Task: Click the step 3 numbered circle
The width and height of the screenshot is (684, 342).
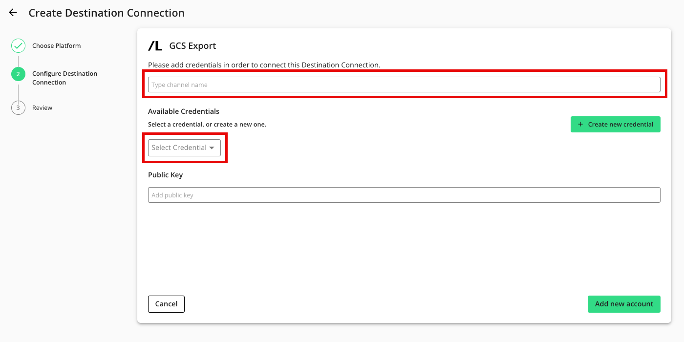Action: coord(18,107)
